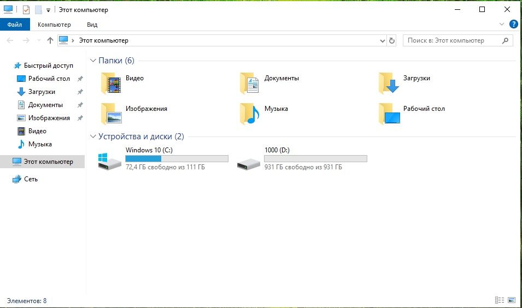
Task: Click the computer icon in the title bar
Action: coord(8,10)
